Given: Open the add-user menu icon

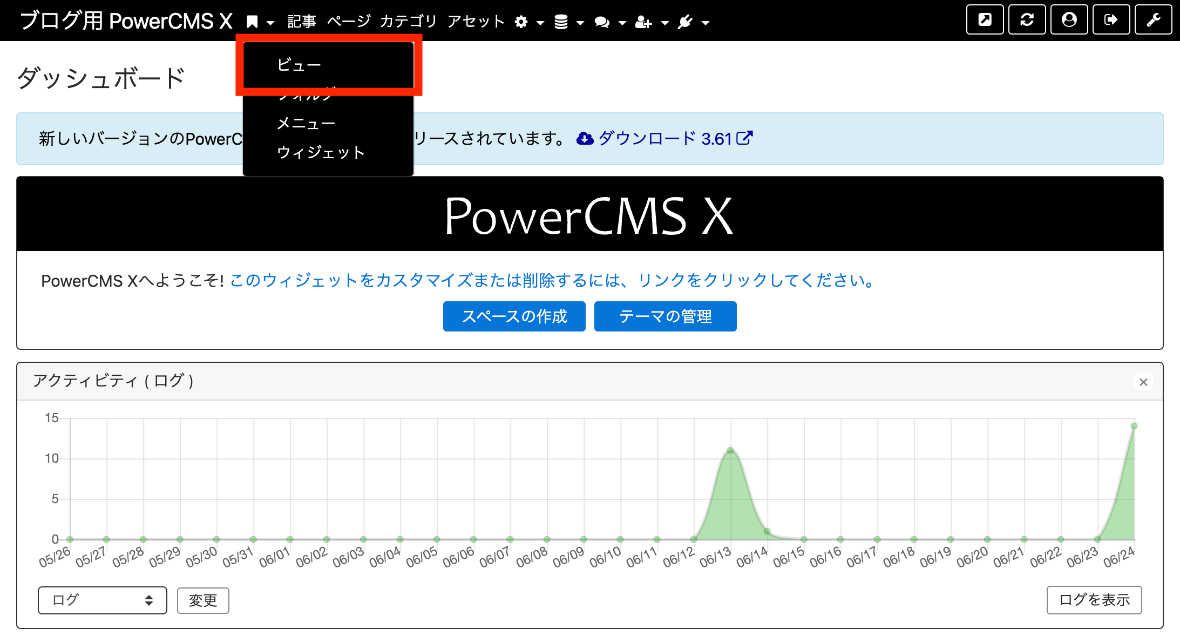Looking at the screenshot, I should tap(643, 22).
